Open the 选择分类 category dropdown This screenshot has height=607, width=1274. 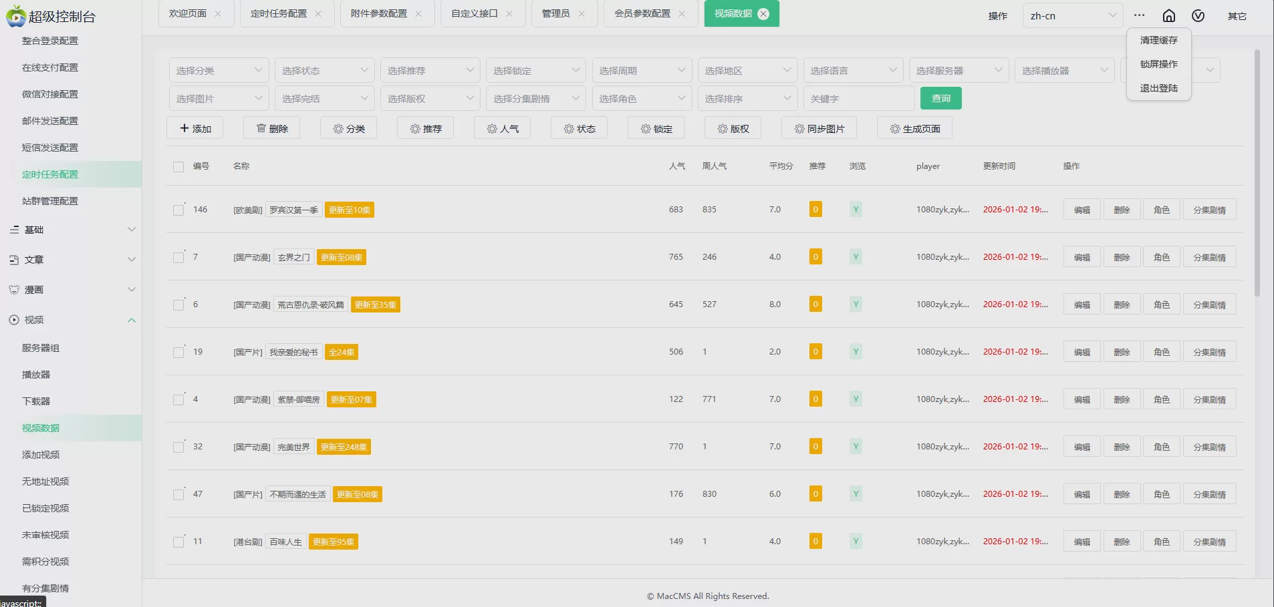coord(218,69)
